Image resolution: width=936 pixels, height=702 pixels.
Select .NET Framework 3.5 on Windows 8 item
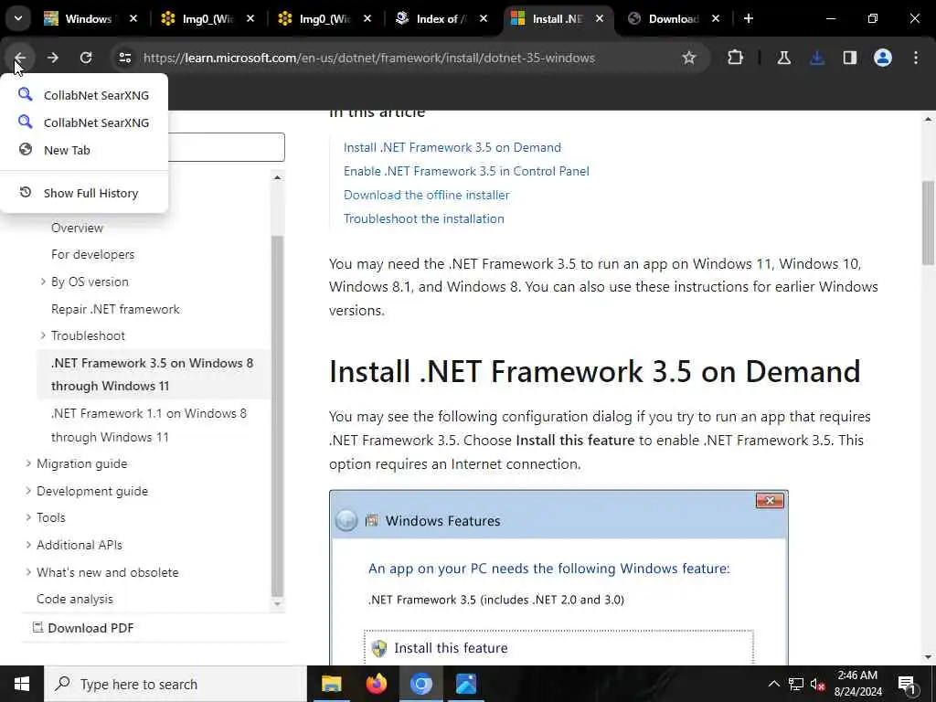pyautogui.click(x=153, y=374)
